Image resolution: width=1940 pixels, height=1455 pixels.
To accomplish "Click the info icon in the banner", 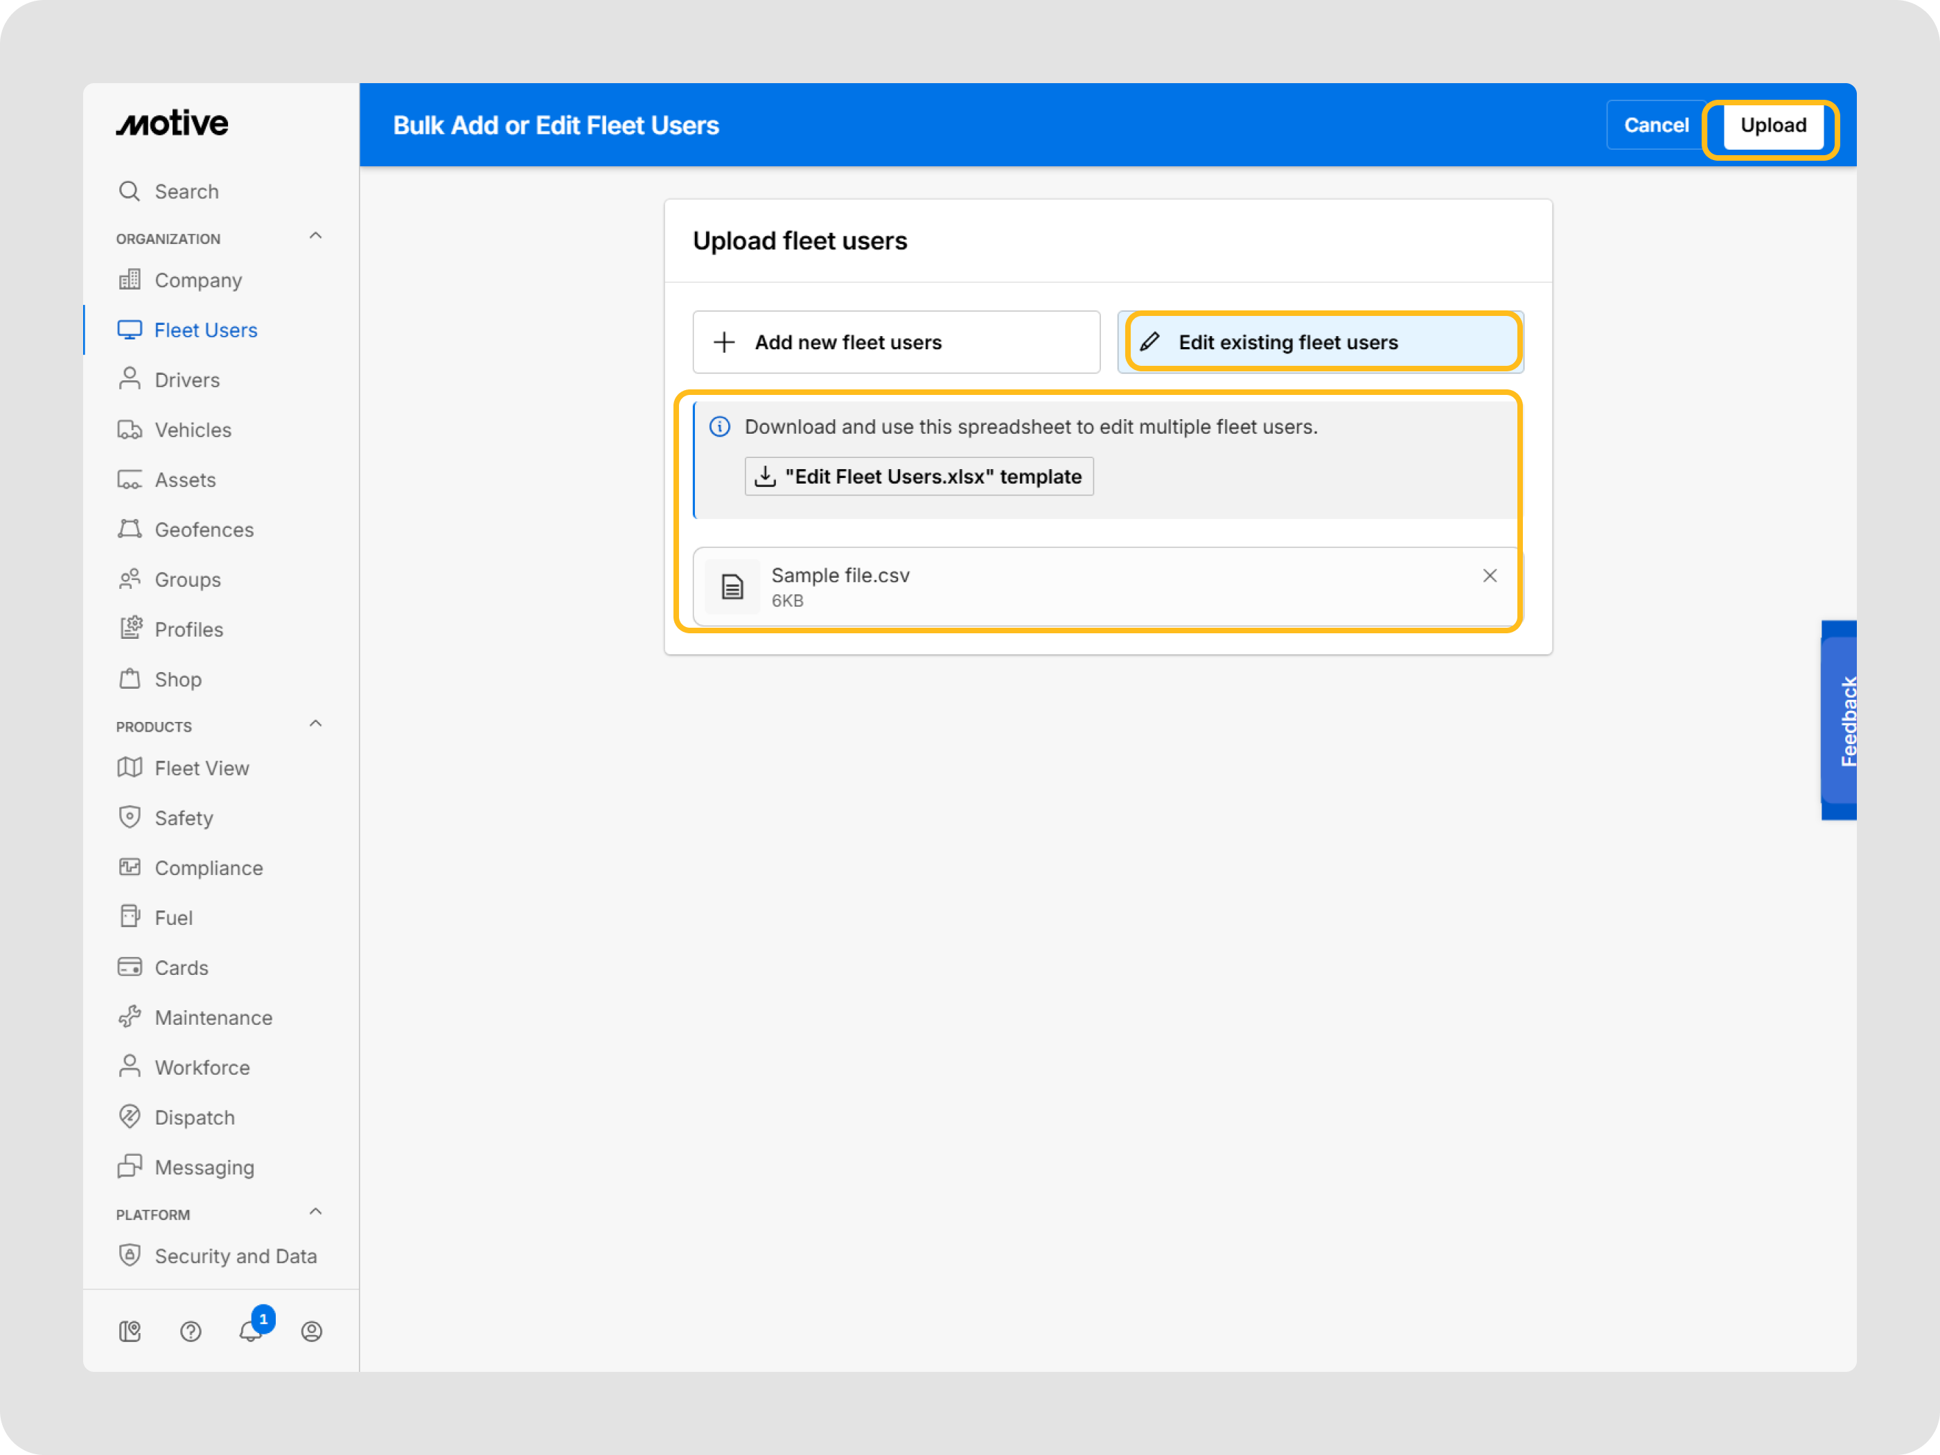I will pyautogui.click(x=719, y=427).
